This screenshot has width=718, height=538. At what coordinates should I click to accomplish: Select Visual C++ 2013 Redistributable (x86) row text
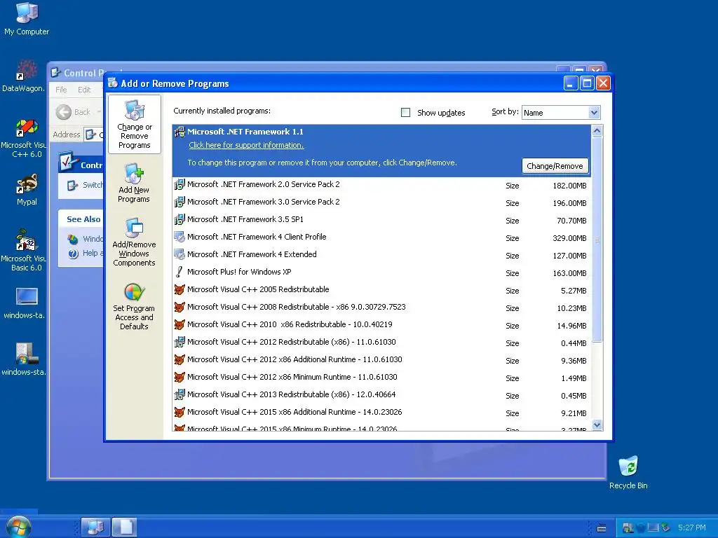tap(291, 394)
